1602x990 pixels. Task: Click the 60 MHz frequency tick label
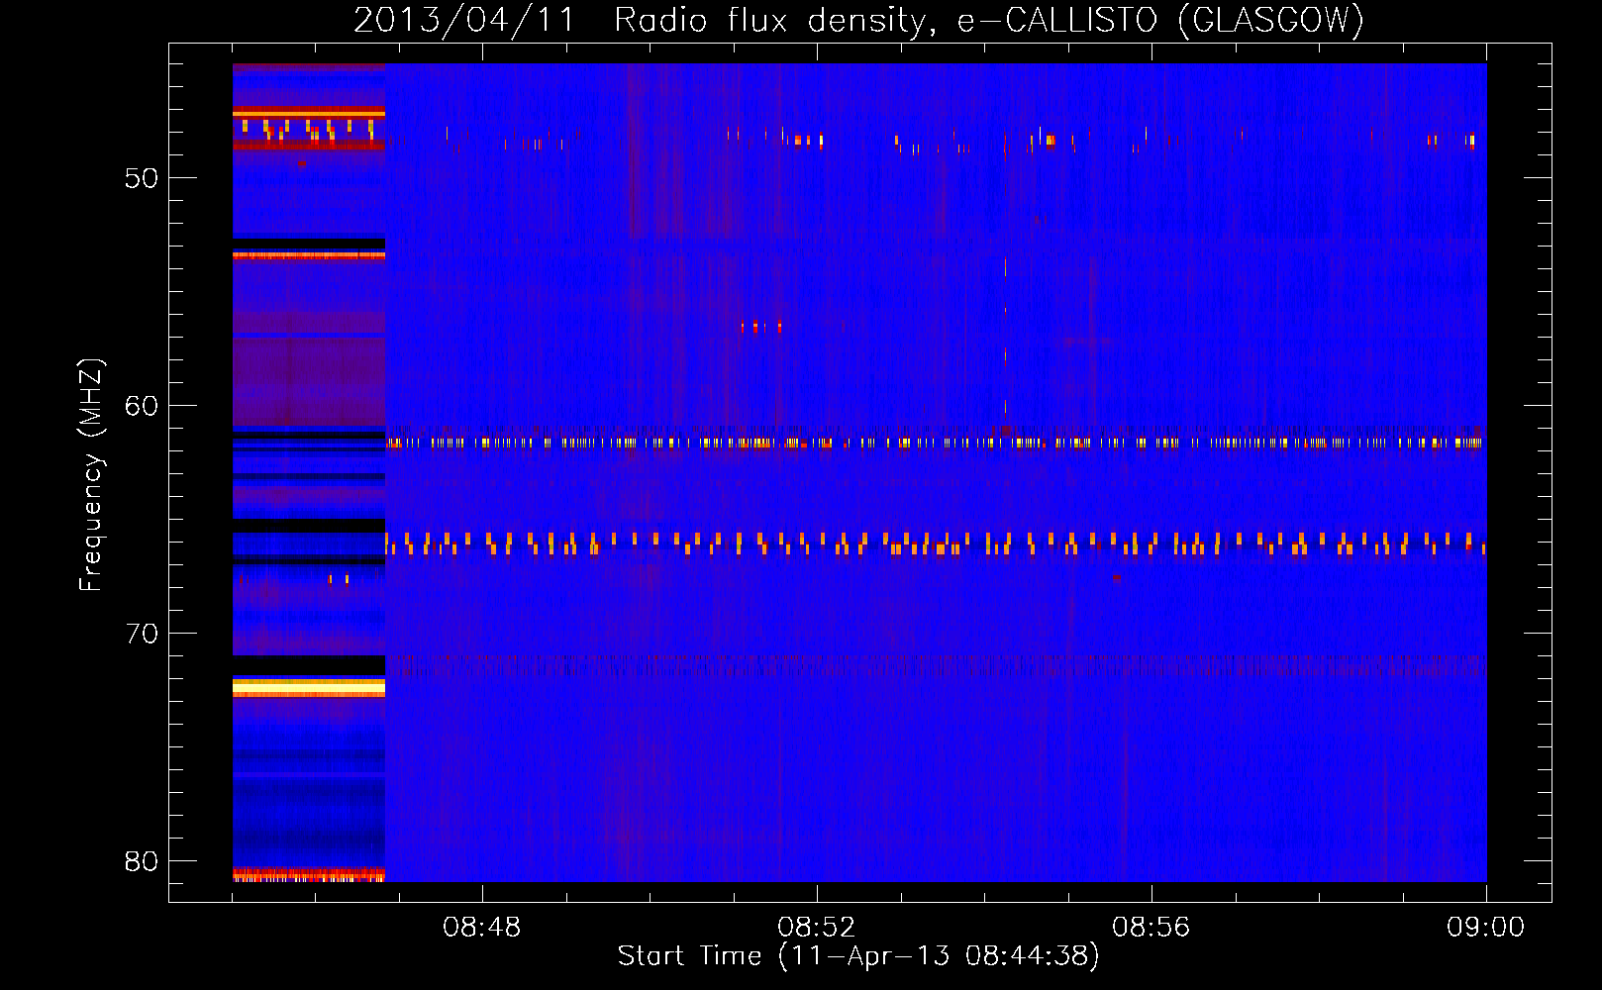coord(142,406)
